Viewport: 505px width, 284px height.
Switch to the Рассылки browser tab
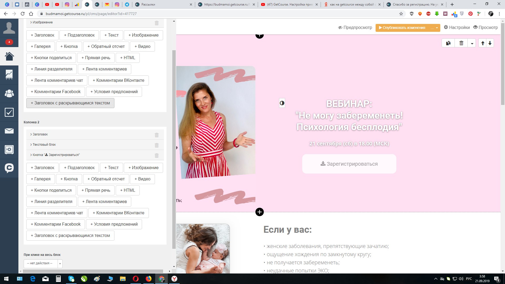(163, 4)
